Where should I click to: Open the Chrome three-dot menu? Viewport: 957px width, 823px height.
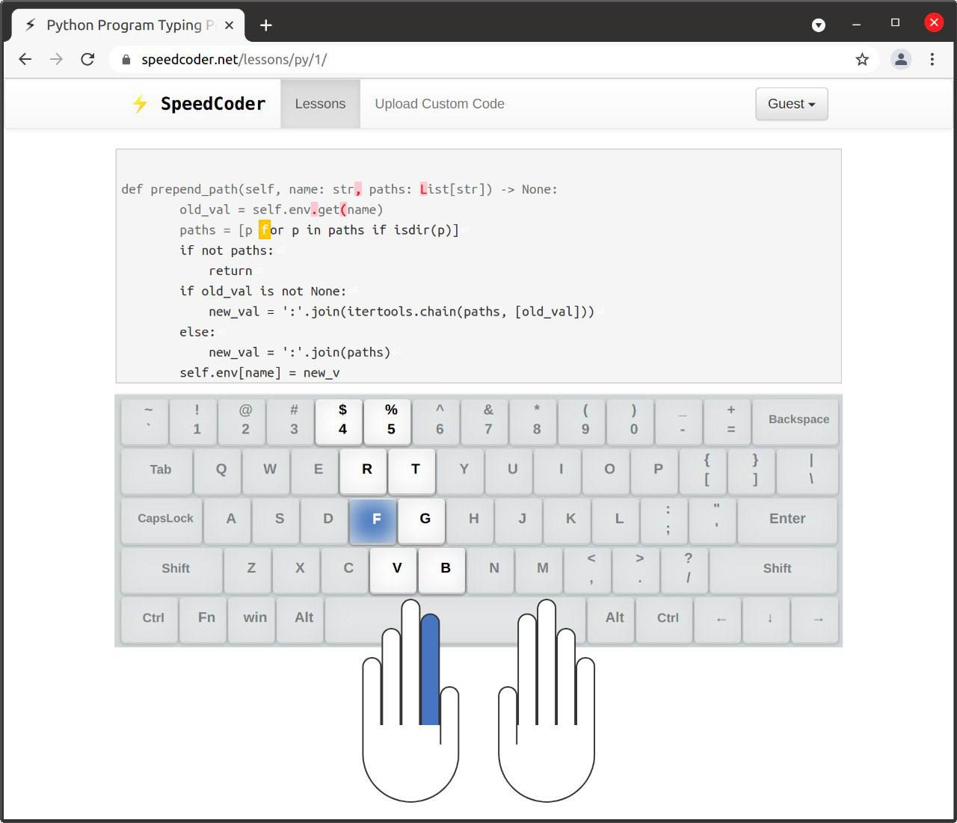click(932, 59)
